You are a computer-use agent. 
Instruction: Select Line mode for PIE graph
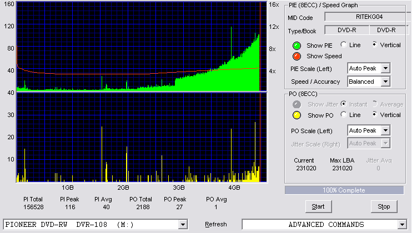pos(343,44)
